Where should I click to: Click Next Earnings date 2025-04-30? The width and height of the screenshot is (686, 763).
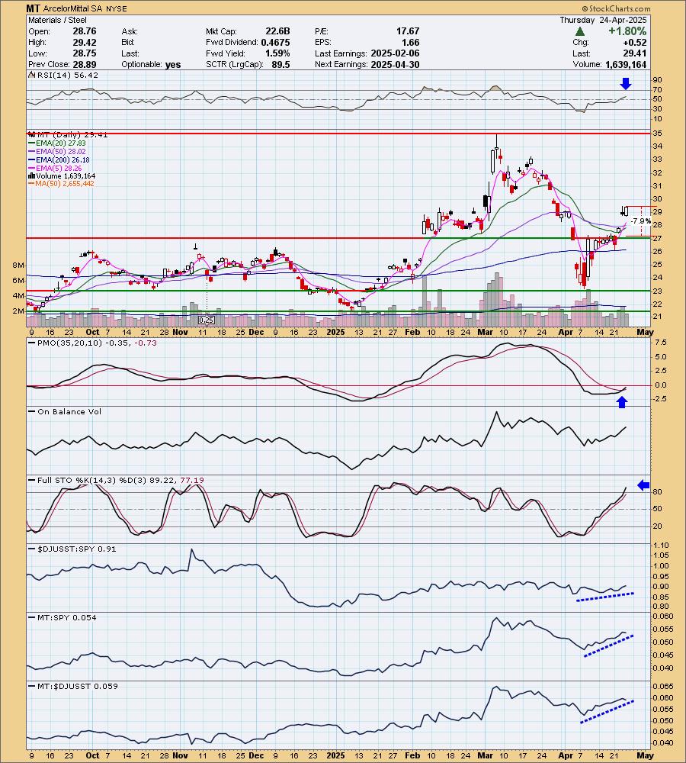coord(395,65)
